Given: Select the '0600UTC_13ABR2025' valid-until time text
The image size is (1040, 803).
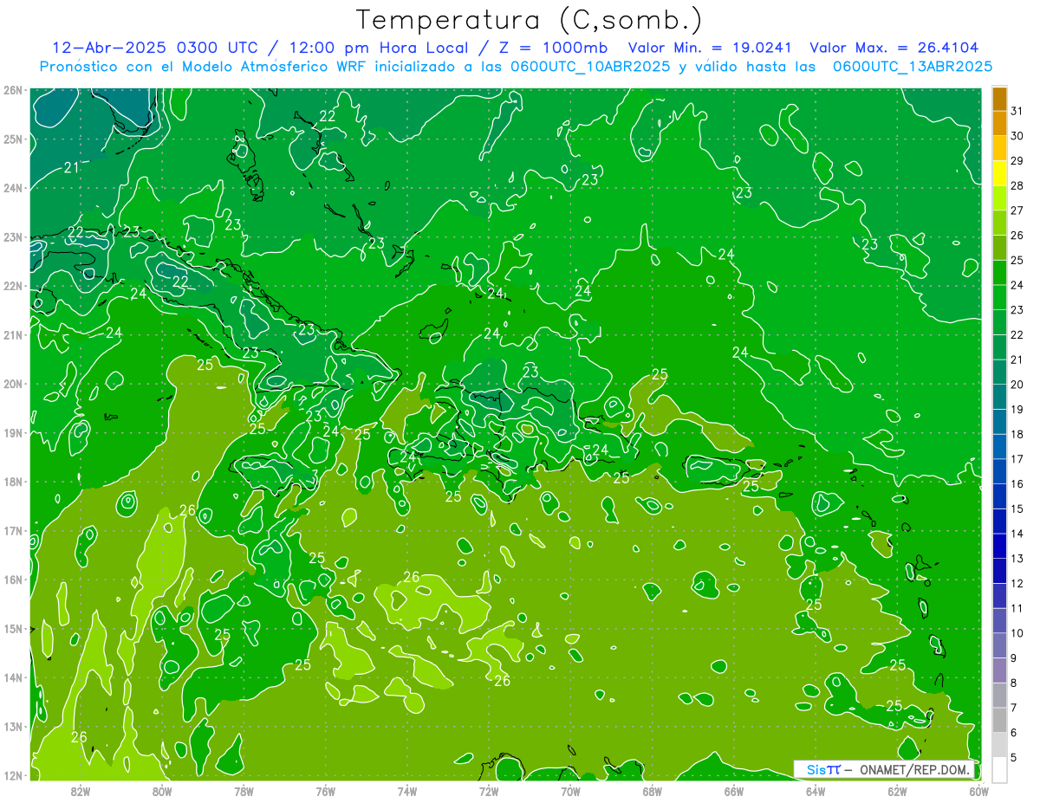Looking at the screenshot, I should tap(912, 67).
